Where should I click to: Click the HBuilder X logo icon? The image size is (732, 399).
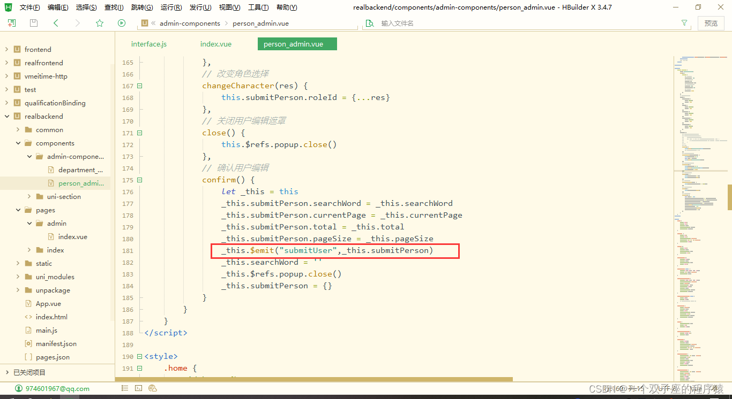click(8, 7)
